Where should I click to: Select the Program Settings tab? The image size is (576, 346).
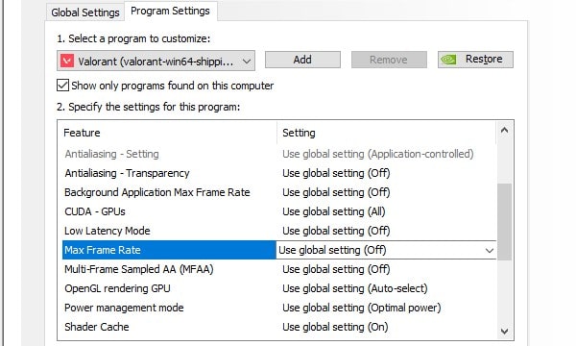point(170,11)
